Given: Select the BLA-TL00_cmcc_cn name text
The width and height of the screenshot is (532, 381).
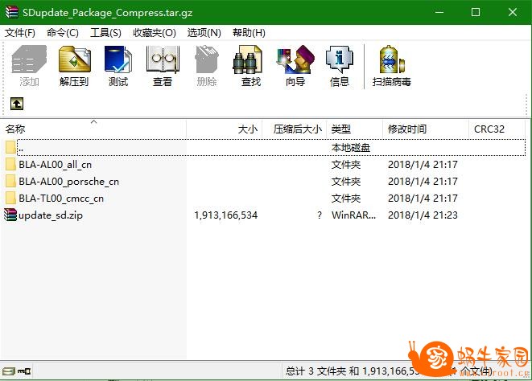Looking at the screenshot, I should pos(61,199).
